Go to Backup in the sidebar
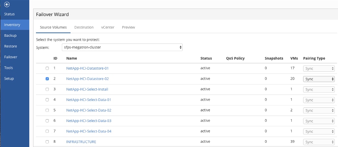Screen dimensions: 338x147 pos(10,36)
